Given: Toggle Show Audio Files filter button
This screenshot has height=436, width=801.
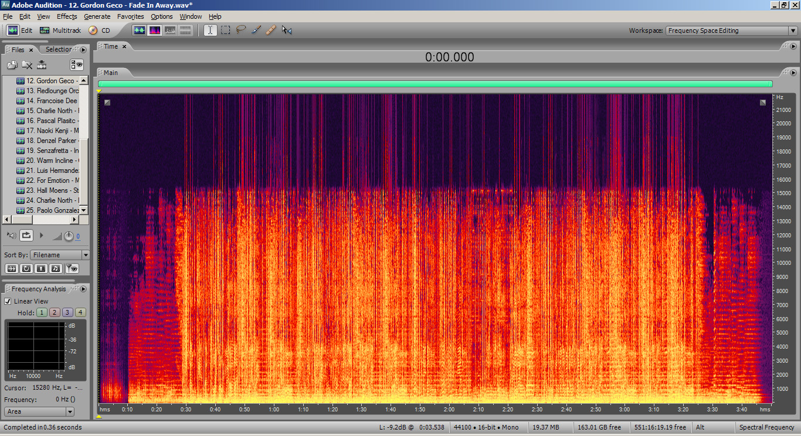Looking at the screenshot, I should (11, 268).
